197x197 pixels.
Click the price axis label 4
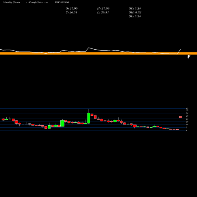(x=187, y=130)
